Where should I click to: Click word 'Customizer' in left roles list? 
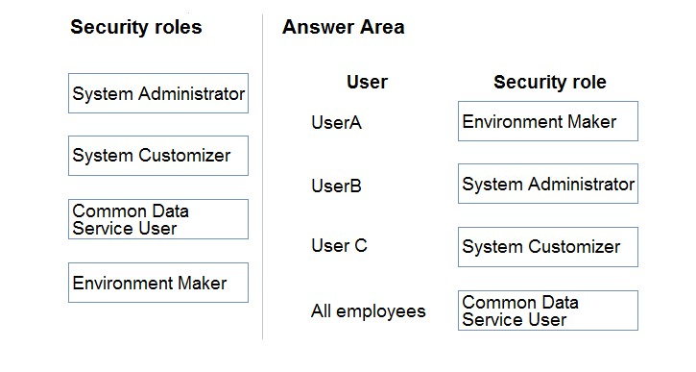click(x=184, y=156)
